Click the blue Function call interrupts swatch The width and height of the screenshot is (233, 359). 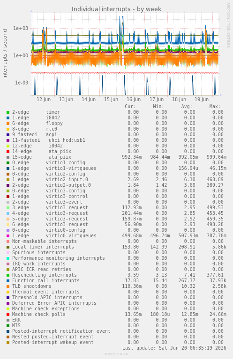[x=8, y=281]
